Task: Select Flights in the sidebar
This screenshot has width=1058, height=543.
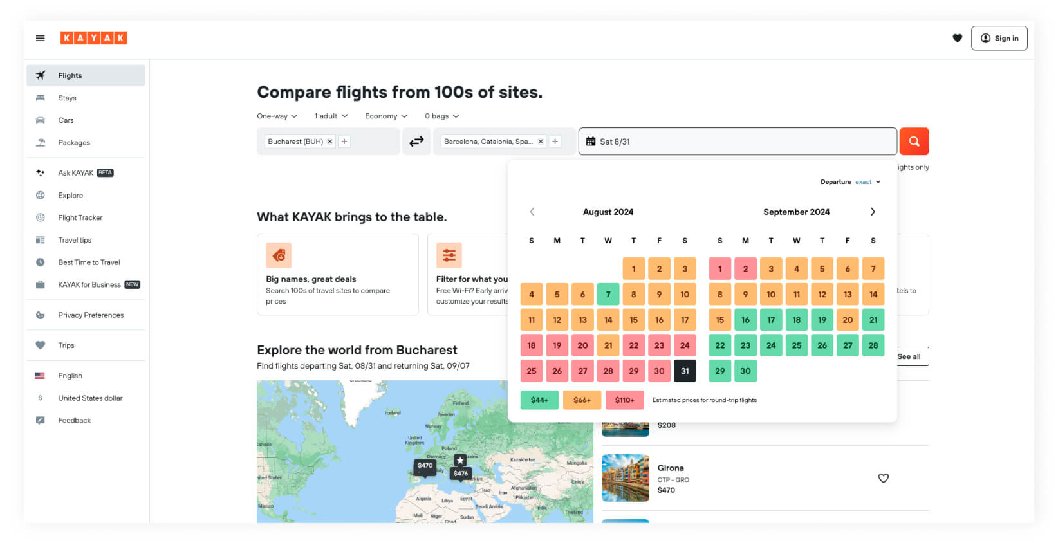Action: point(86,75)
